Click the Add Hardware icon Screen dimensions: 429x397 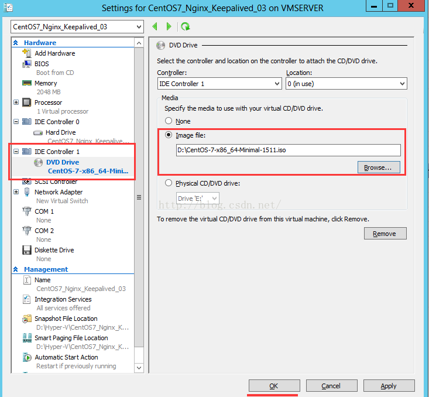pyautogui.click(x=26, y=53)
